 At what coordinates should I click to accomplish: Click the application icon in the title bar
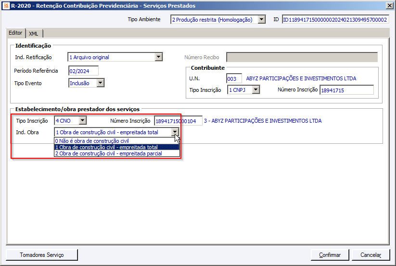click(x=6, y=6)
